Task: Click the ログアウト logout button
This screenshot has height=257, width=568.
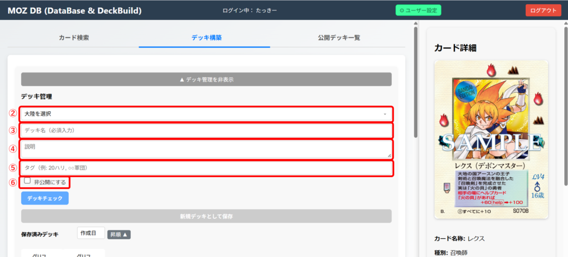Action: point(543,10)
